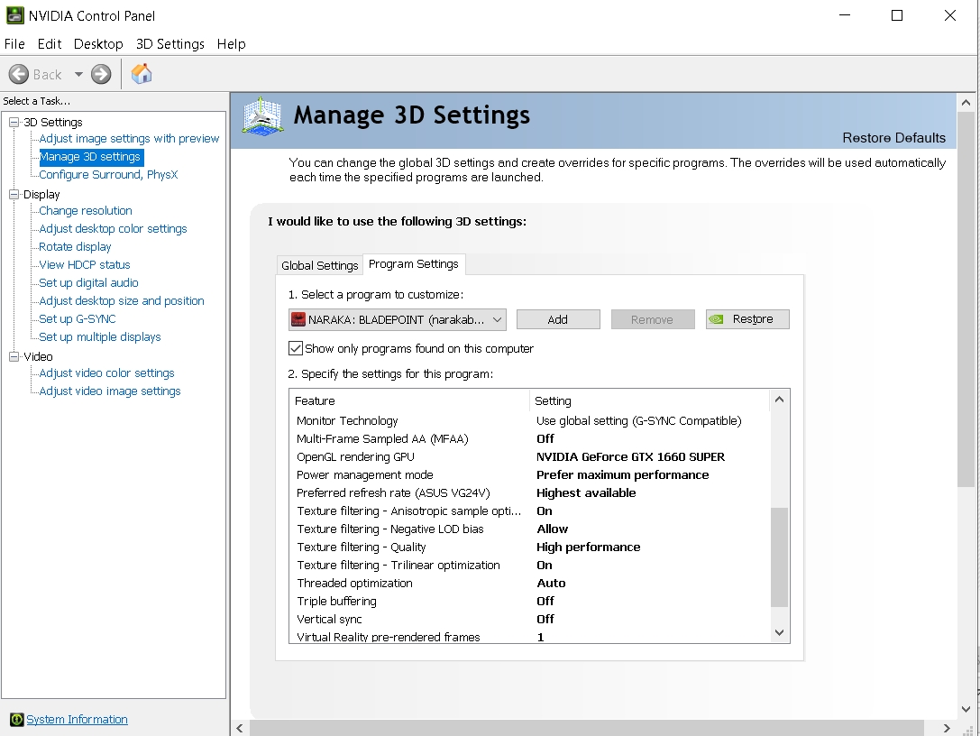Viewport: 980px width, 736px height.
Task: Click the NARAKA game icon in dropdown
Action: tap(298, 319)
